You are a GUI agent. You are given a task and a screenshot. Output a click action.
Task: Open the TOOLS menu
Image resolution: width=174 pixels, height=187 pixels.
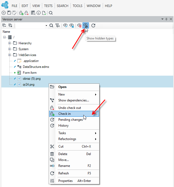pos(77,6)
